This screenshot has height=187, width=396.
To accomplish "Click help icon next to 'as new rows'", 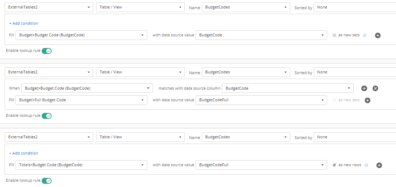I will pos(366,165).
